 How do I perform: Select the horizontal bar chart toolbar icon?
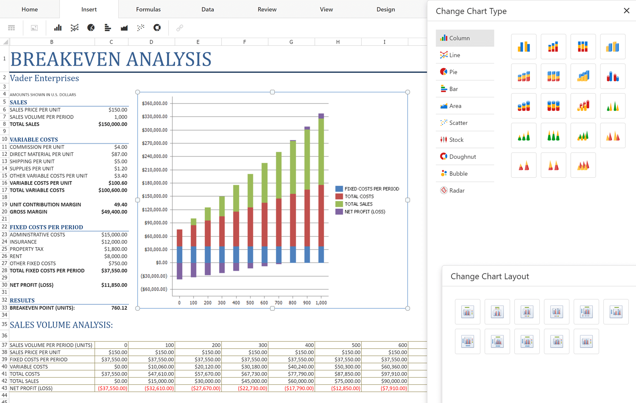point(107,28)
